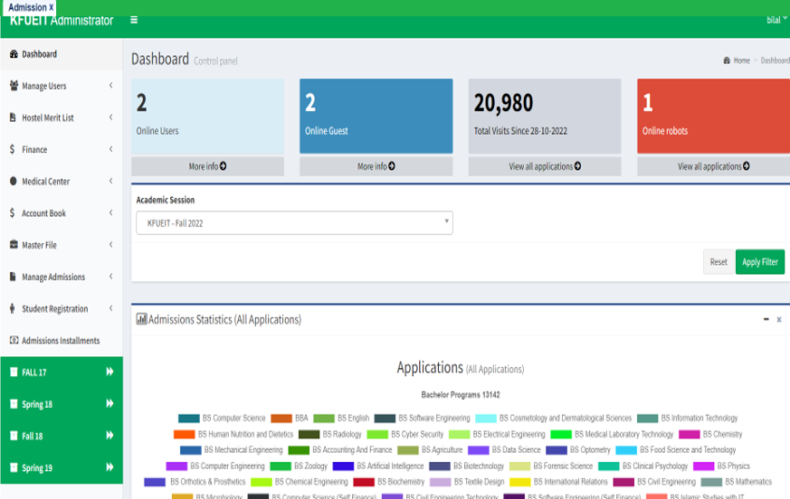Remove the Admissions Statistics panel with X icon
The height and width of the screenshot is (499, 790).
pos(779,320)
